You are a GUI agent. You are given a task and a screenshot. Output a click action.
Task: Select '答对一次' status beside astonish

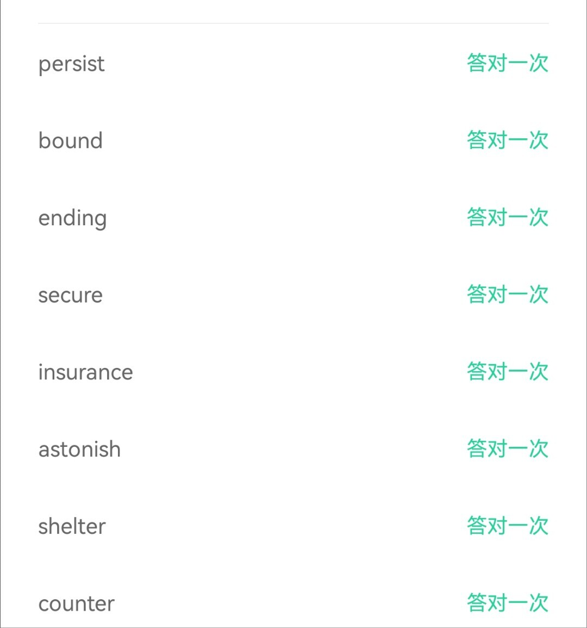pos(507,449)
